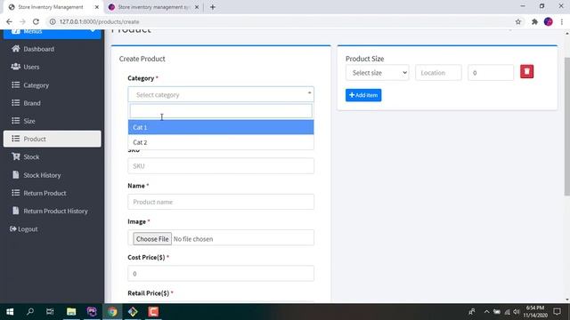Viewport: 570px width, 320px height.
Task: Open the Users link in sidebar
Action: tap(31, 67)
